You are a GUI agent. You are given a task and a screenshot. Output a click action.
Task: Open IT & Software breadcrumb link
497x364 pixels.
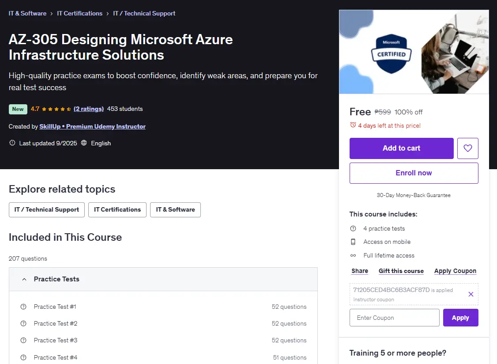[x=27, y=13]
